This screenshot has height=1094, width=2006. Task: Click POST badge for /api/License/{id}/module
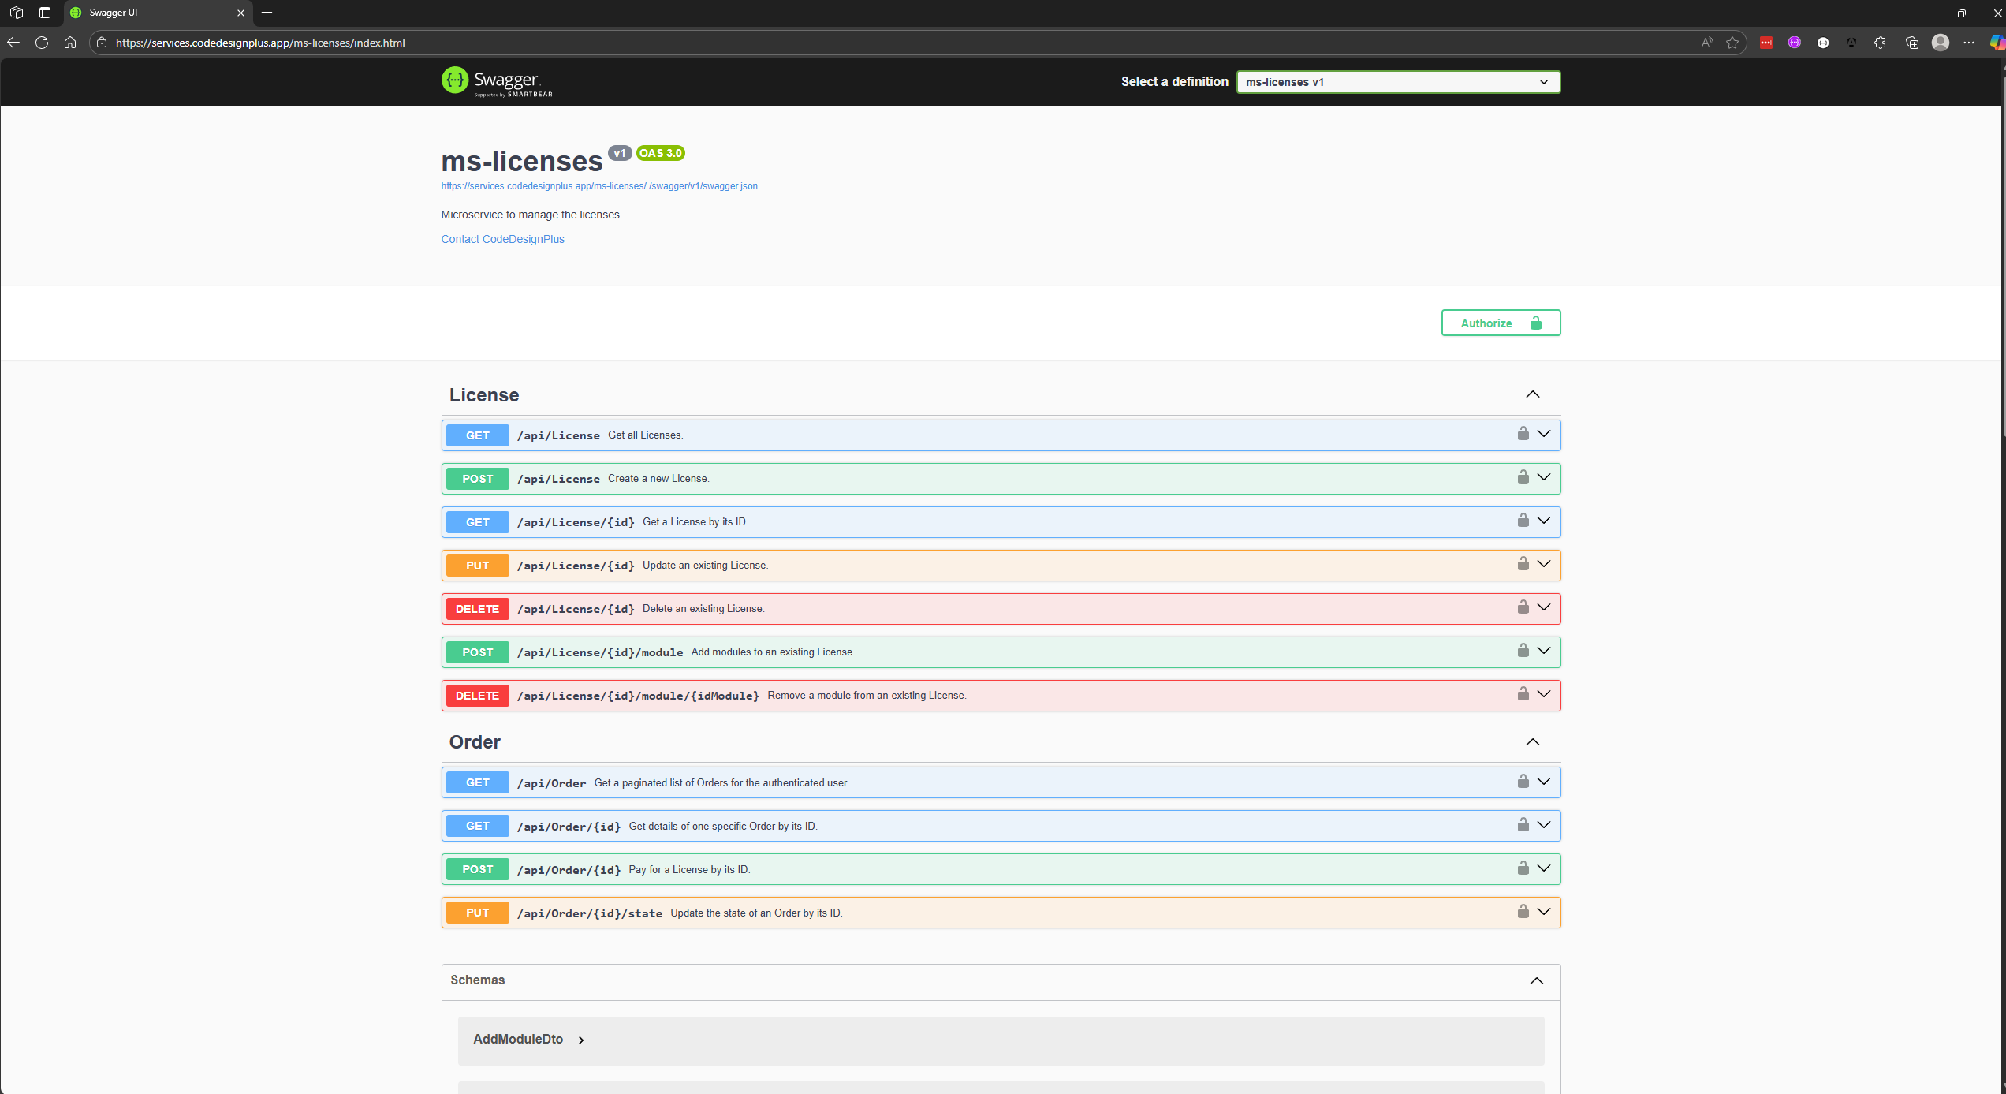[477, 652]
